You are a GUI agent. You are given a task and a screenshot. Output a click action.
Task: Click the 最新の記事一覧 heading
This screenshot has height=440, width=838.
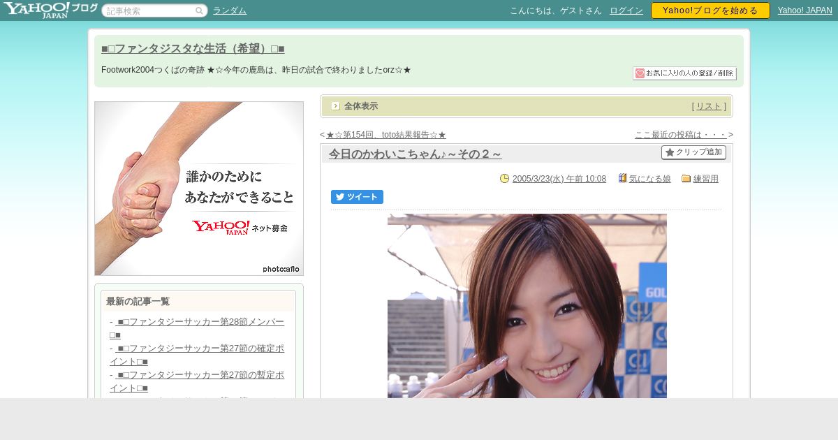tap(138, 302)
